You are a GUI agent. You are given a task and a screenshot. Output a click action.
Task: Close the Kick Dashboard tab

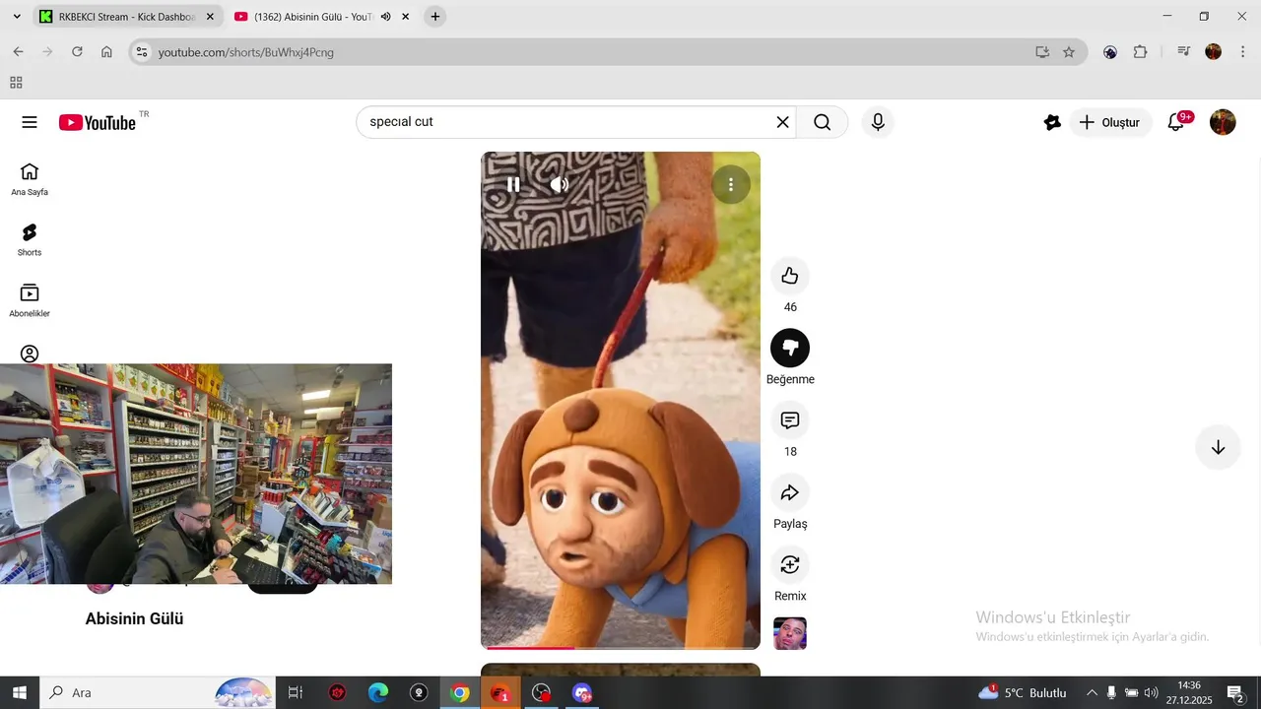coord(210,17)
